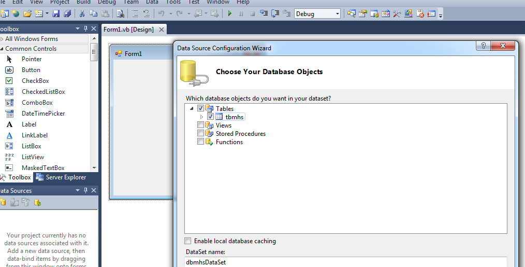
Task: Open the Window menu
Action: [218, 2]
